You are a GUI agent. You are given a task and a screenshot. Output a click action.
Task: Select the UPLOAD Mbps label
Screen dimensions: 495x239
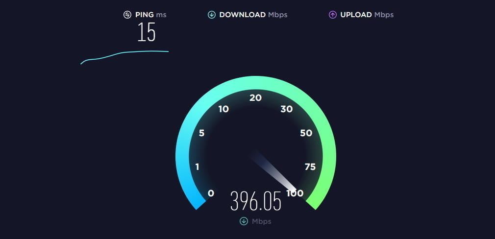click(x=367, y=15)
